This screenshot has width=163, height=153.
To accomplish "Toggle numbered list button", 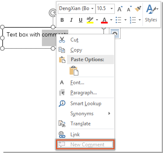I will [133, 20].
